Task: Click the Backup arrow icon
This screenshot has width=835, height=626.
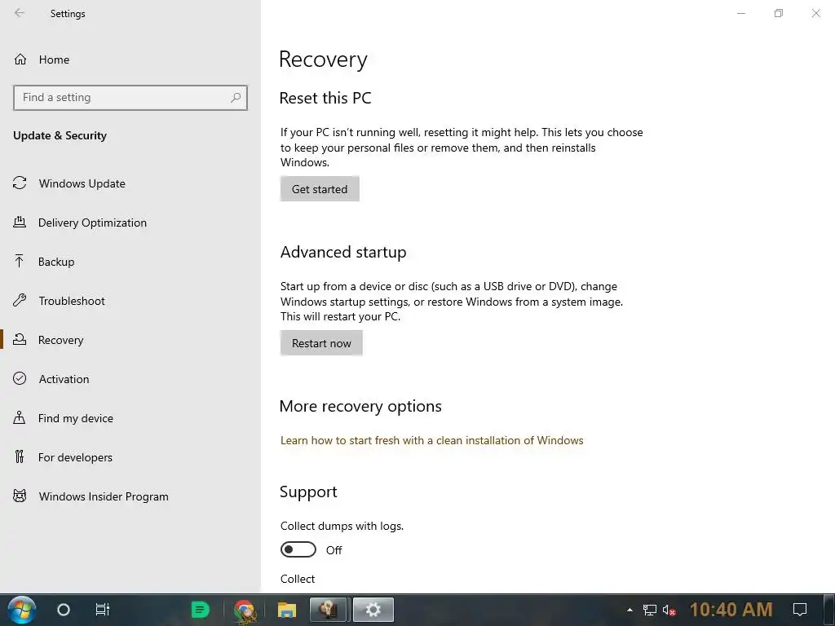Action: point(20,261)
